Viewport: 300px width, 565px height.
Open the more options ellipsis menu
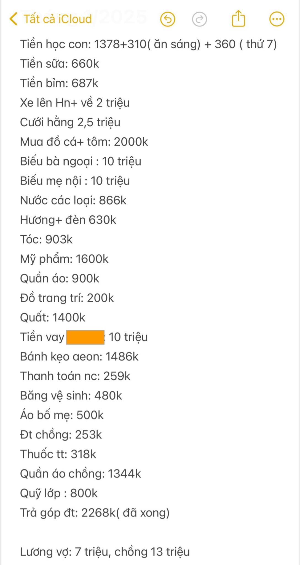[277, 19]
